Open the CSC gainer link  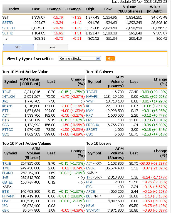tap(90, 134)
